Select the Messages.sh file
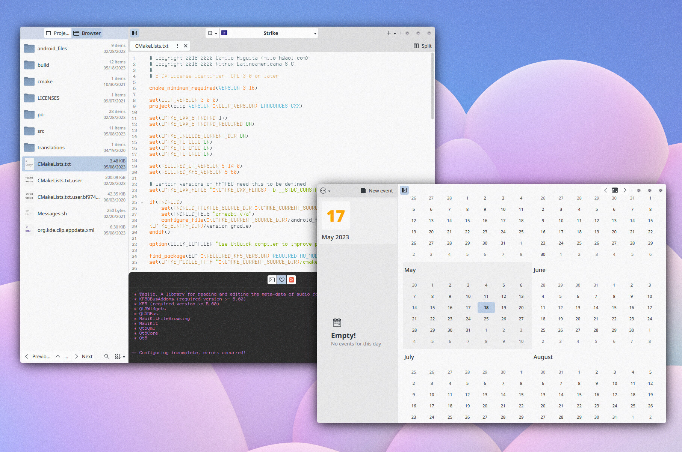682x452 pixels. pyautogui.click(x=74, y=213)
